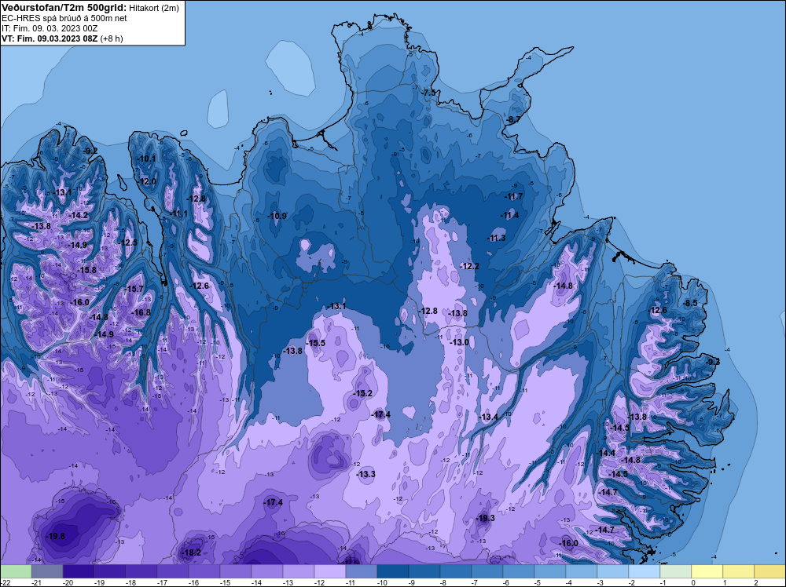Click the -11.4 temperature value
Screen dimensions: 786x587
pos(510,215)
